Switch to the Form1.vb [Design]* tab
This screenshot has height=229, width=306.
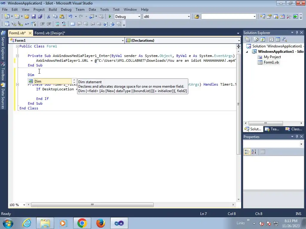click(50, 33)
